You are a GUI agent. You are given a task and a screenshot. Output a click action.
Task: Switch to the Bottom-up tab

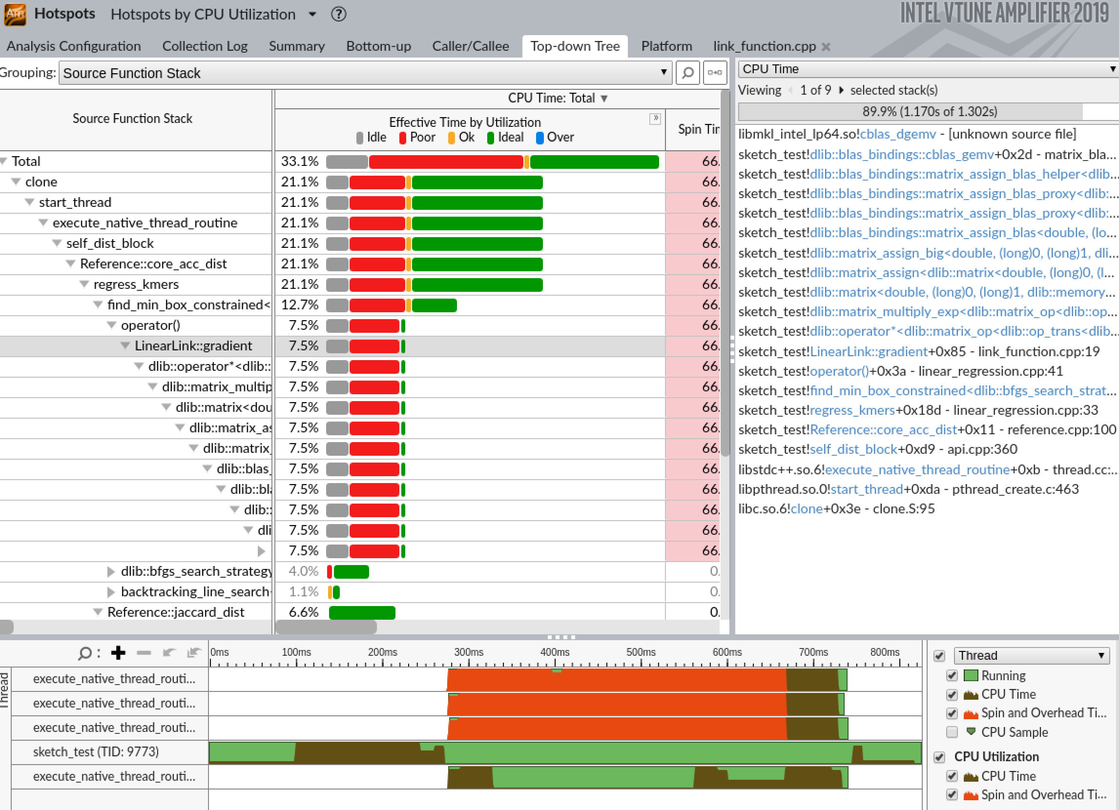(378, 46)
